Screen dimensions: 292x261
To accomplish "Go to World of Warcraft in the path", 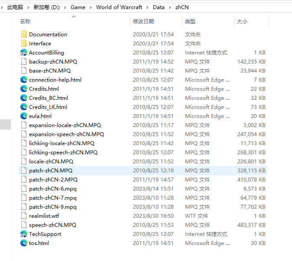I will pyautogui.click(x=119, y=7).
